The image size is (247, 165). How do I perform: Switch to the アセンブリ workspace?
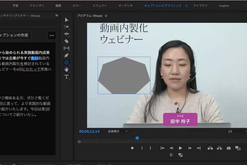point(37,6)
